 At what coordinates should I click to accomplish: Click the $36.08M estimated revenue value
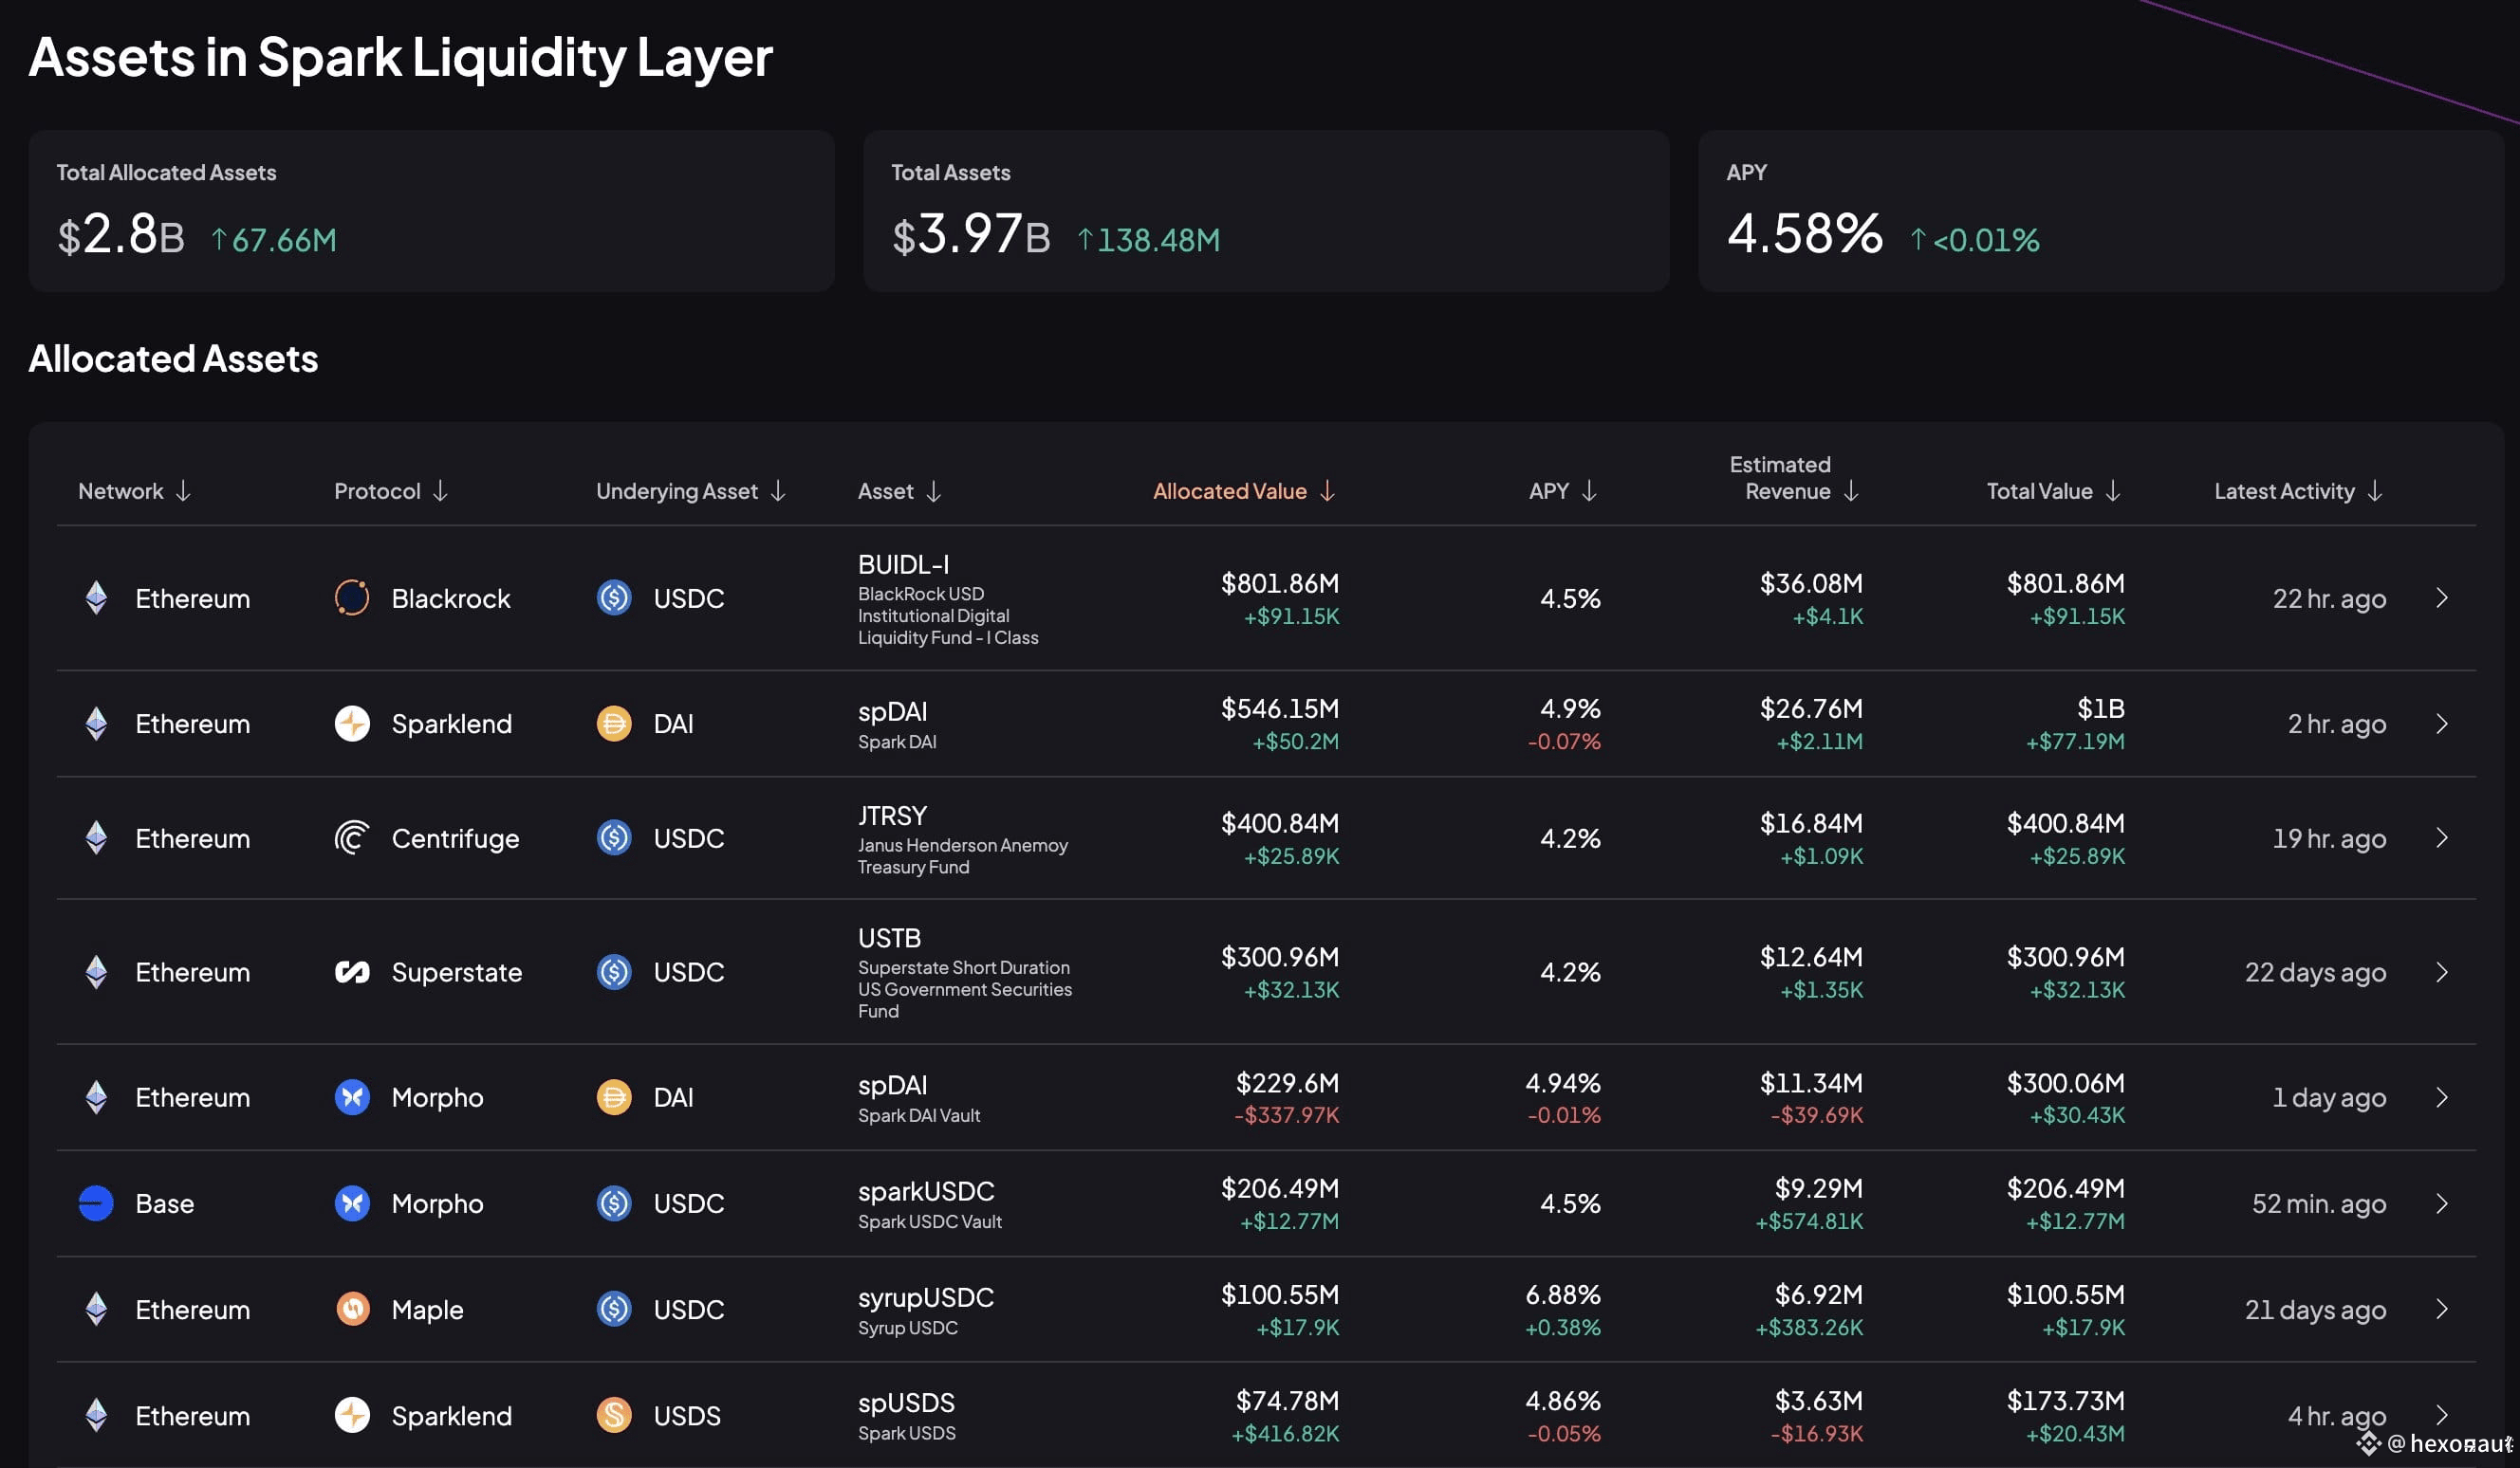pyautogui.click(x=1811, y=582)
